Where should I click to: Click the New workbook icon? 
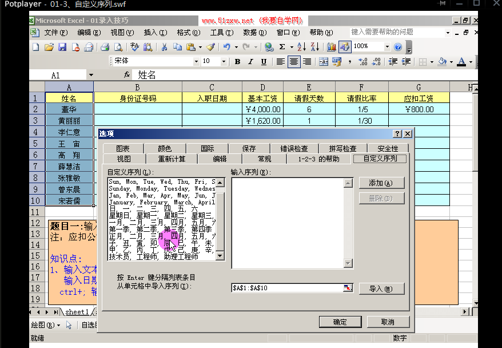point(36,47)
